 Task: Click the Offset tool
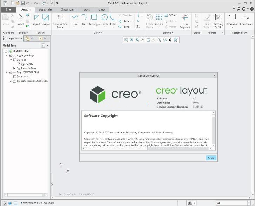pyautogui.click(x=170, y=15)
